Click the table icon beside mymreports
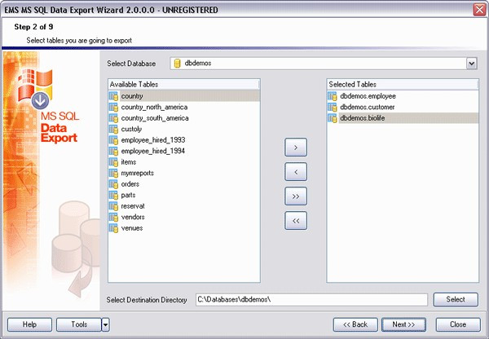 tap(114, 173)
